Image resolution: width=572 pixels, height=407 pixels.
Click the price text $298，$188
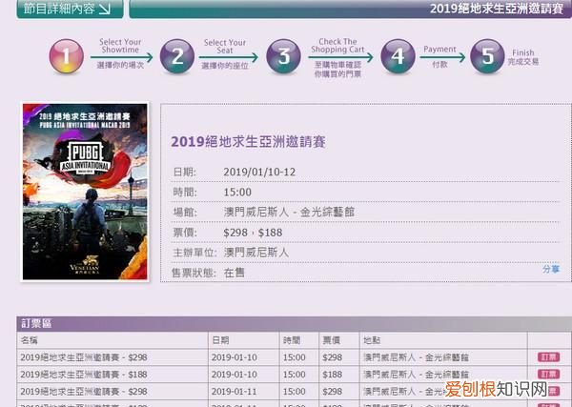[253, 233]
